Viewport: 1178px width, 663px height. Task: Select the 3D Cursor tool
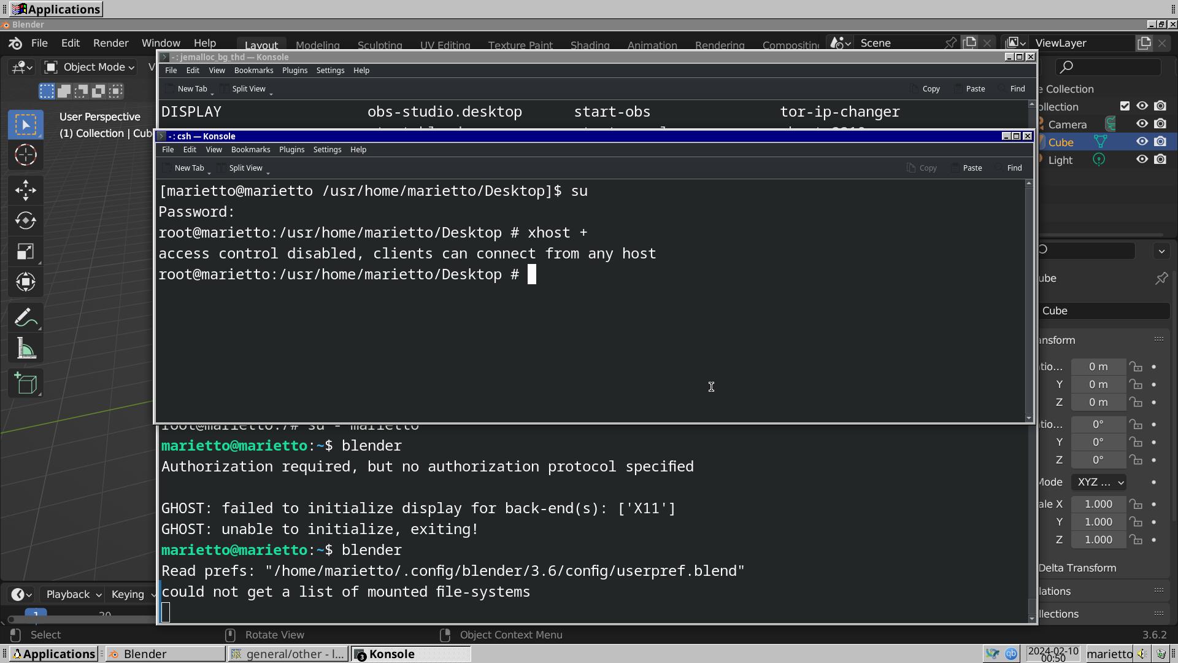(x=26, y=155)
